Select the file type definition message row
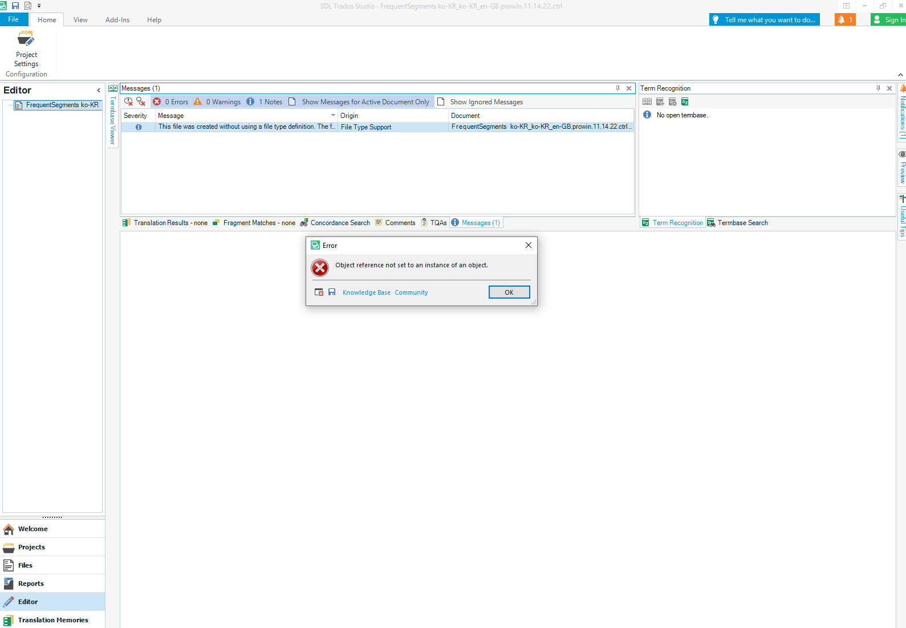The width and height of the screenshot is (906, 628). pos(377,127)
